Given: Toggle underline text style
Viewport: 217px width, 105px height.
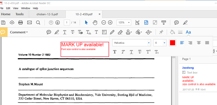Looking at the screenshot, I should pyautogui.click(x=131, y=52).
